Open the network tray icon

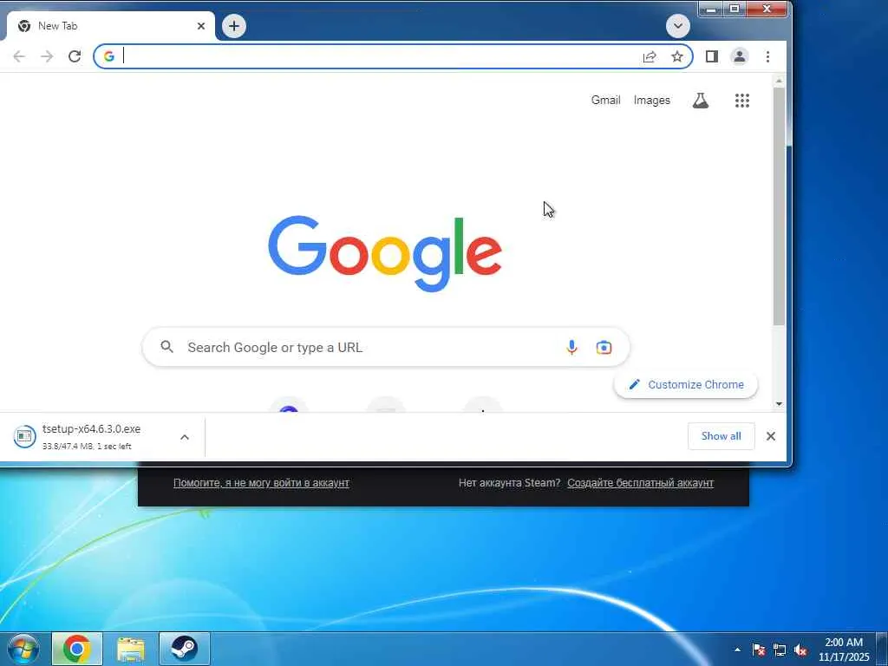coord(780,650)
